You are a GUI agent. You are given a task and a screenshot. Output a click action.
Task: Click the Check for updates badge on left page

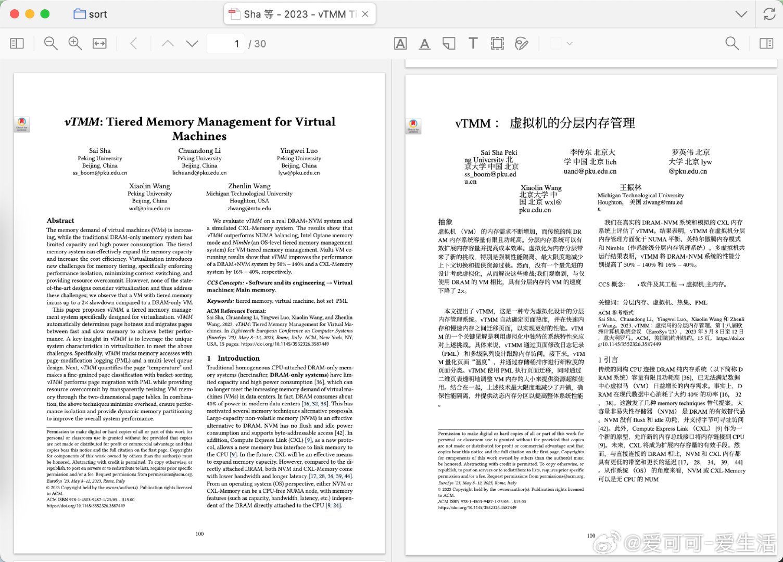(22, 124)
